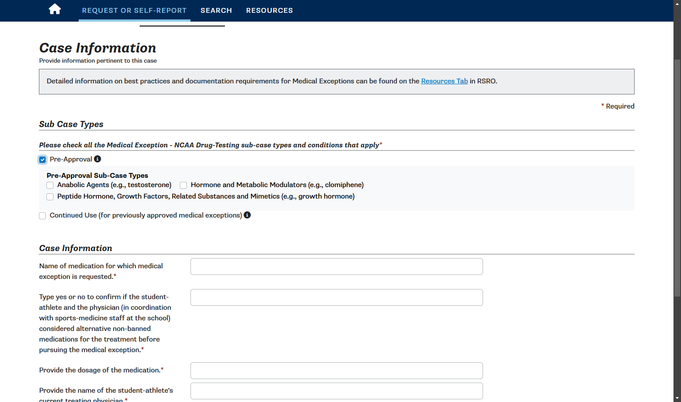
Task: Click scrollbar down arrow
Action: pos(677,398)
